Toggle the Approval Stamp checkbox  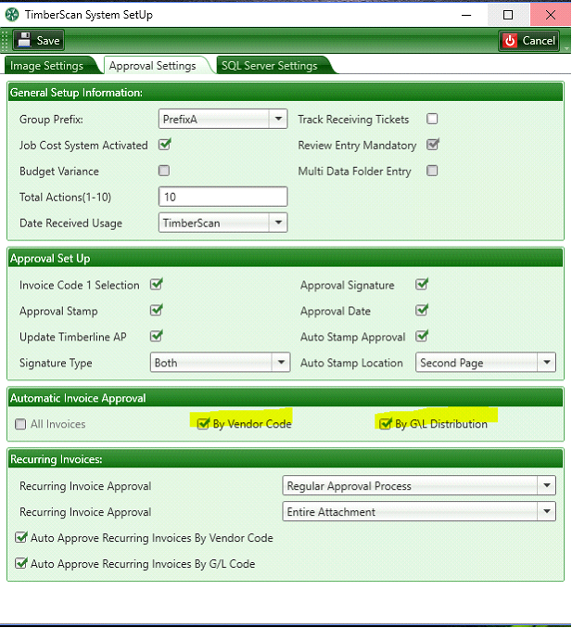156,311
